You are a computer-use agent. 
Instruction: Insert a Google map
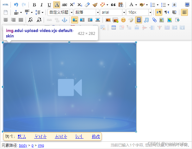point(170,20)
